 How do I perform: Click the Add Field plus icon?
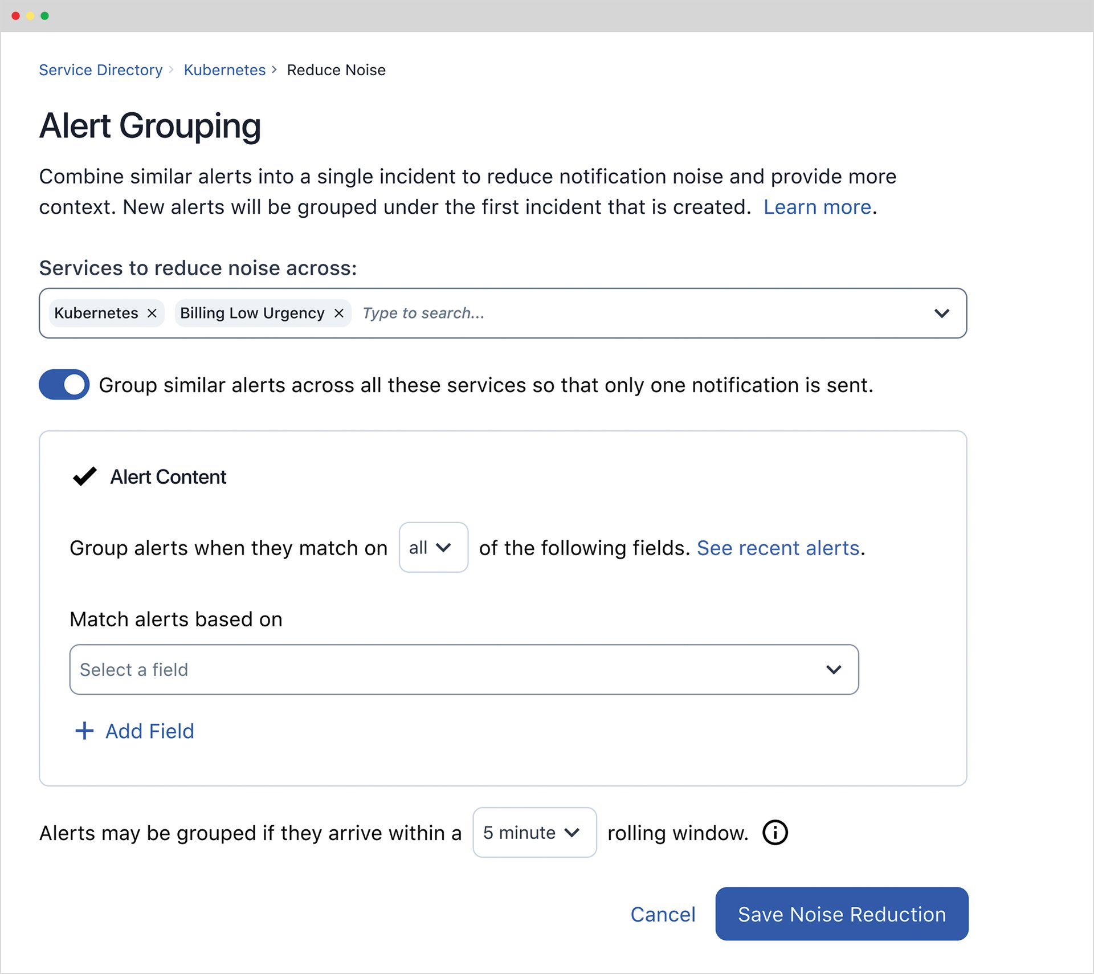point(84,731)
